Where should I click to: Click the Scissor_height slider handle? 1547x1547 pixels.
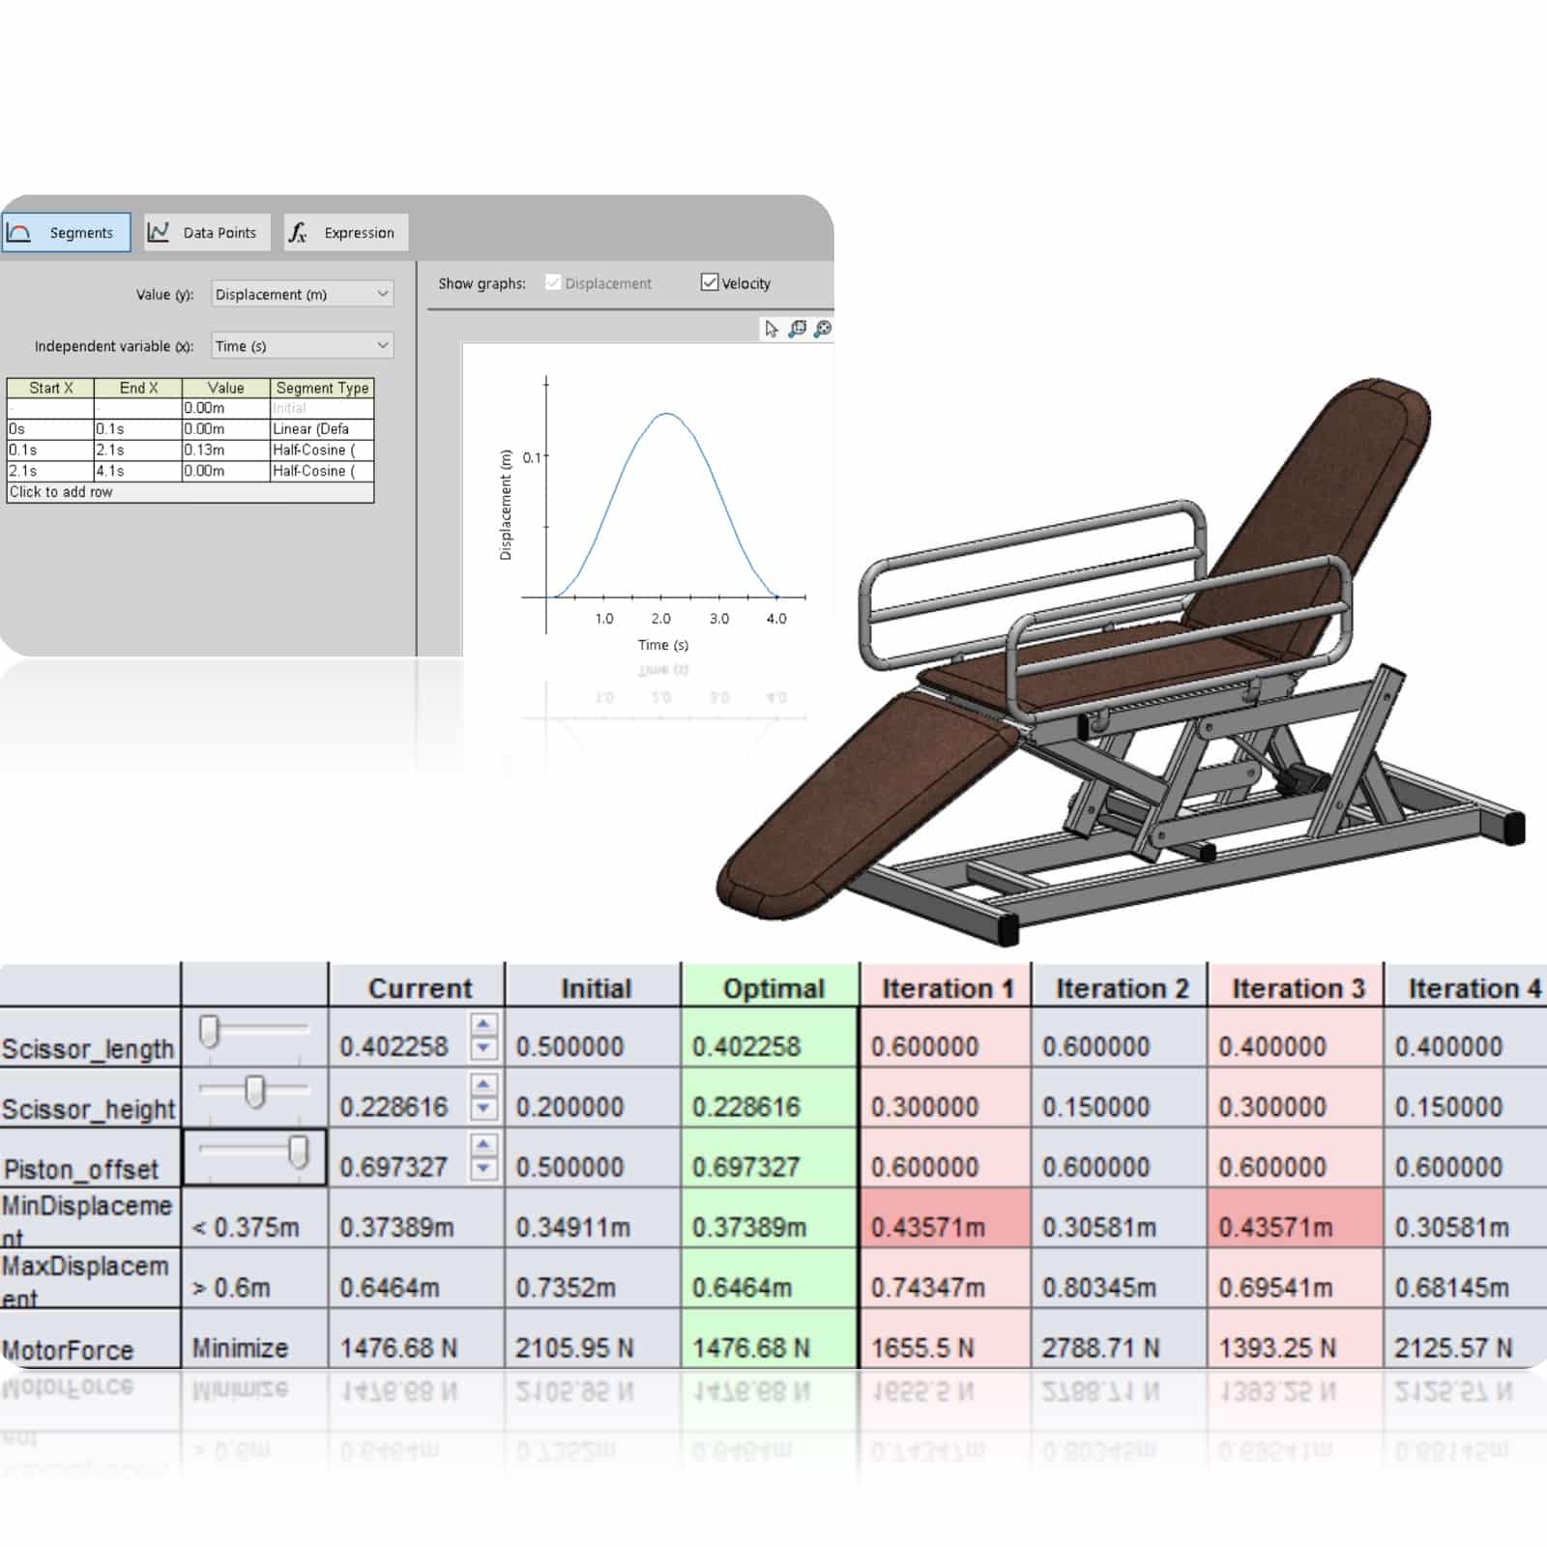(x=254, y=1092)
